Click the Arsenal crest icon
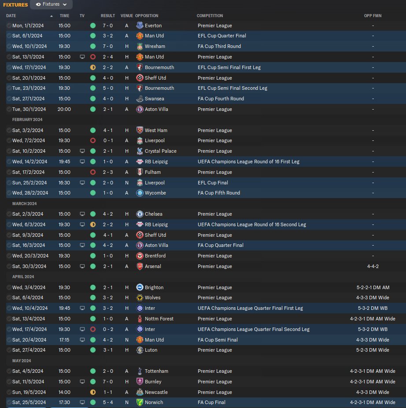 140,266
